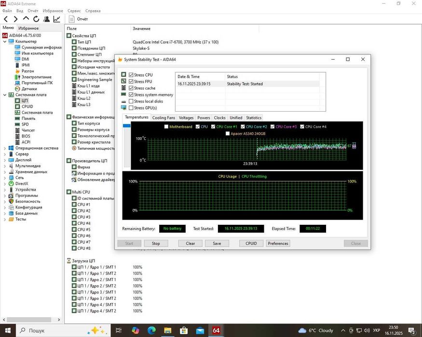Uncheck Stress CPU checkbox
Image resolution: width=422 pixels, height=337 pixels.
coord(131,75)
